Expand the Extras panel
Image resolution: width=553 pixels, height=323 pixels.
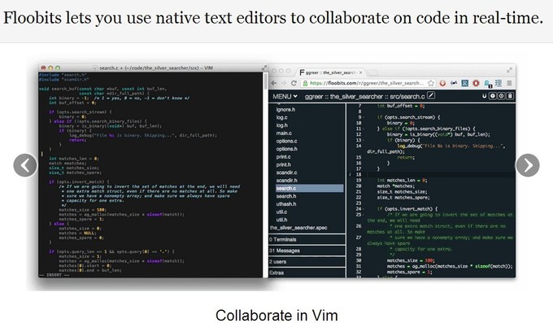tap(307, 273)
